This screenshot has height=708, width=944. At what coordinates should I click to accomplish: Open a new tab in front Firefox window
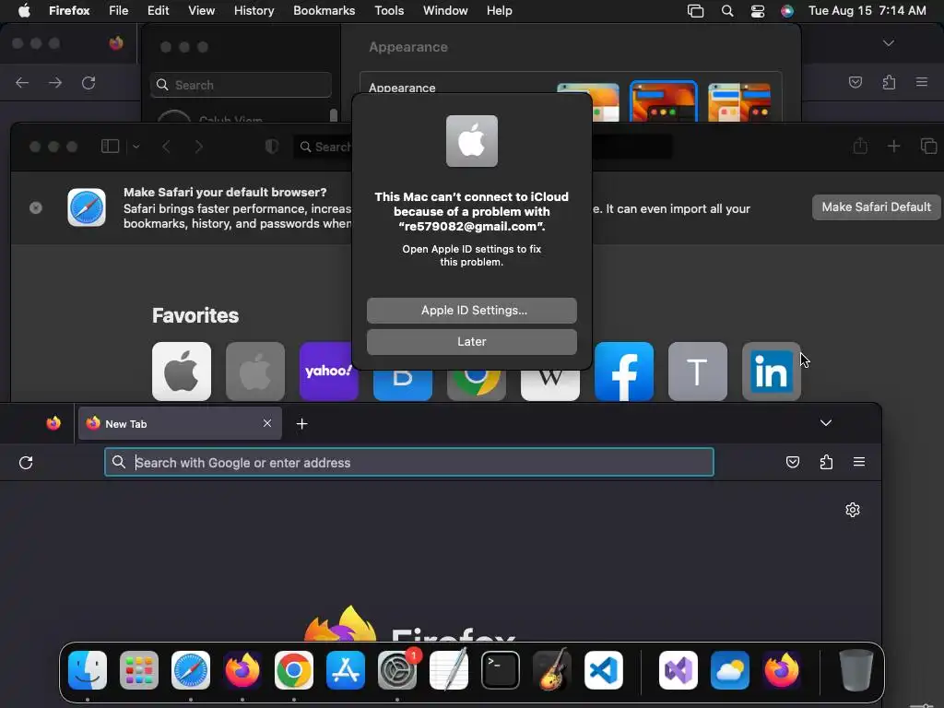coord(301,424)
